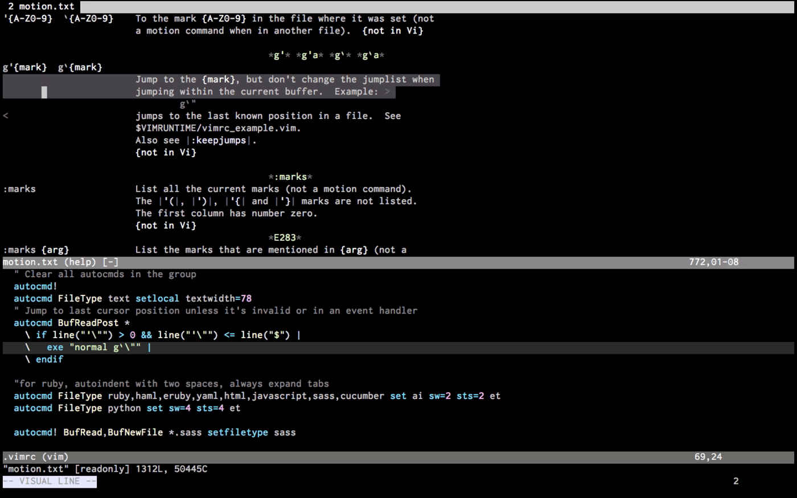Click the '( mark link in marks description
Viewport: 797px width, 498px height.
(172, 201)
